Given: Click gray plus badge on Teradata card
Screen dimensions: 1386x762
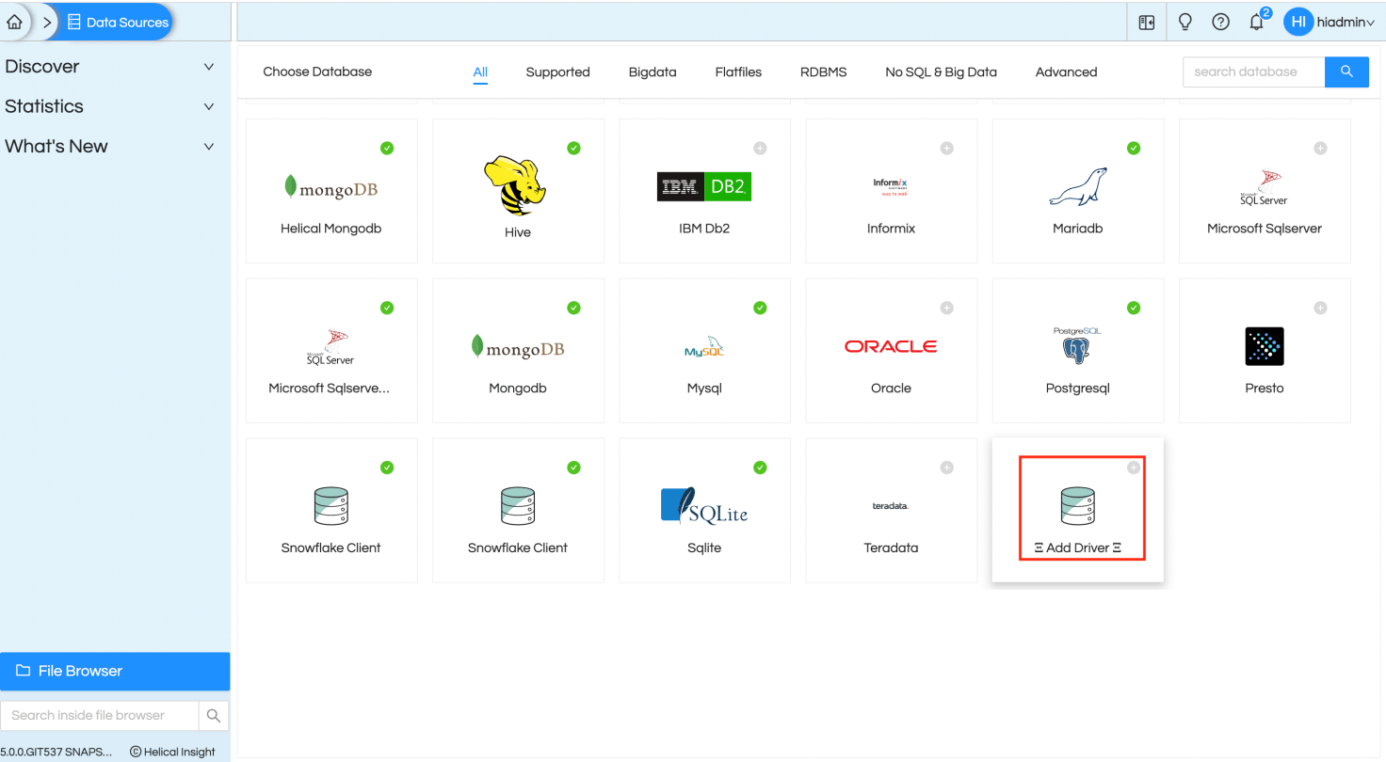Looking at the screenshot, I should tap(947, 468).
